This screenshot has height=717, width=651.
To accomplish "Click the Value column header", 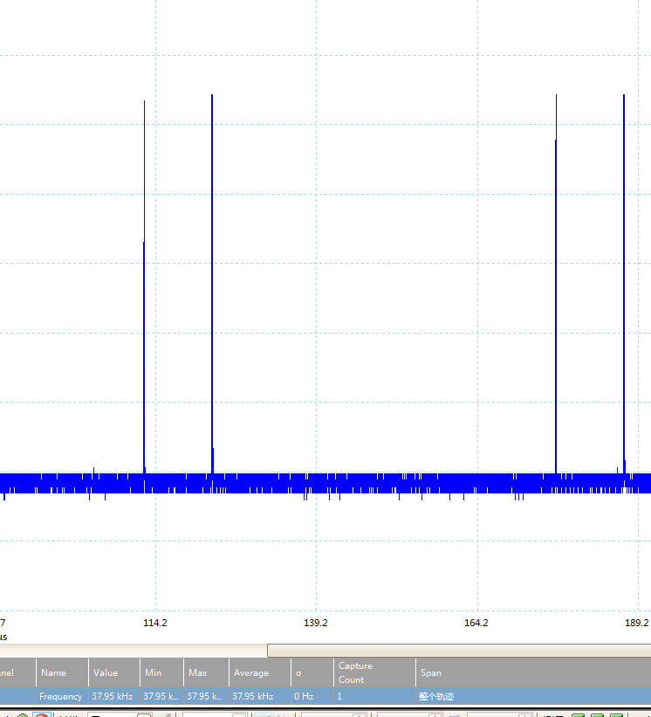I will pos(113,672).
